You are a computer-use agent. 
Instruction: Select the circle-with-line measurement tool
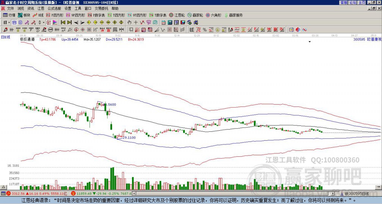click(50, 30)
